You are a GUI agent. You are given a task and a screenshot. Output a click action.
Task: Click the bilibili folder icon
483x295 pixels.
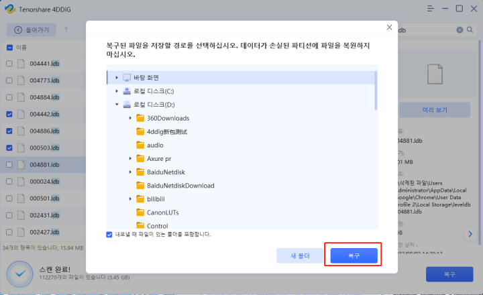click(140, 199)
